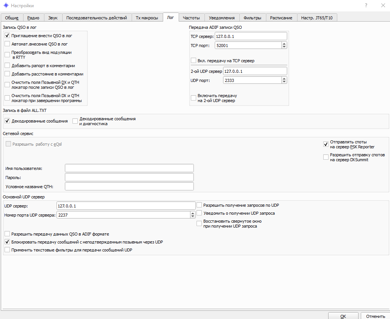
Task: Click the main UDP сервер address field
Action: [x=126, y=206]
